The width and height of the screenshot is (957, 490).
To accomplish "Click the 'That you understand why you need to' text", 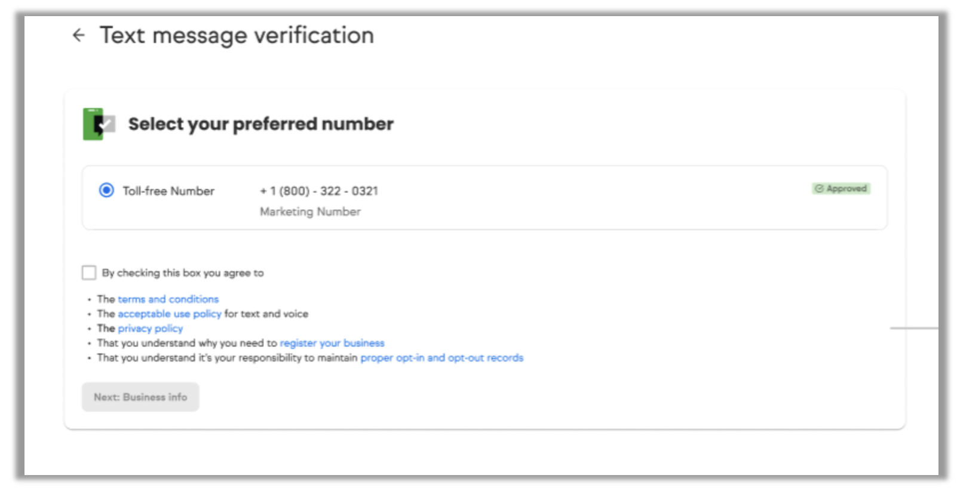I will tap(187, 343).
